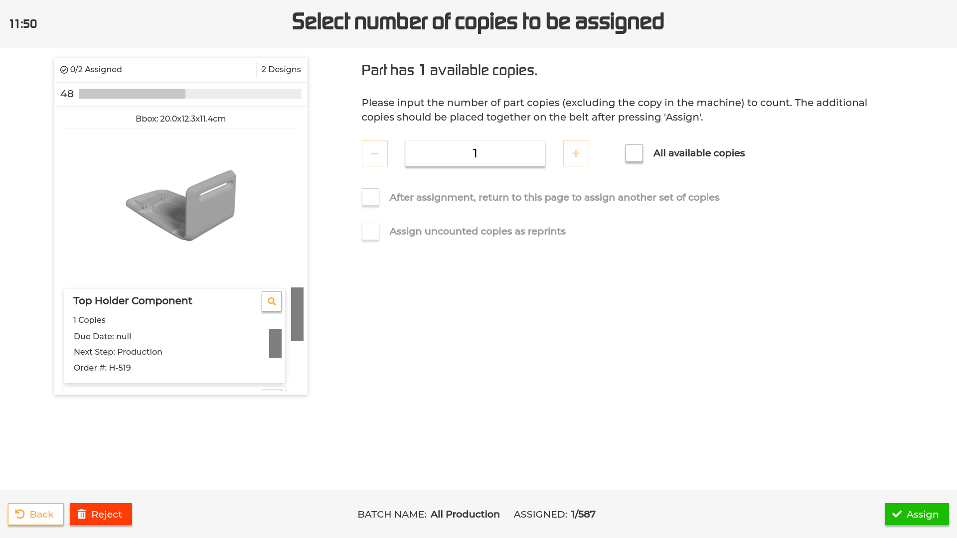Image resolution: width=957 pixels, height=538 pixels.
Task: Click the '2 Designs' label
Action: [x=281, y=69]
